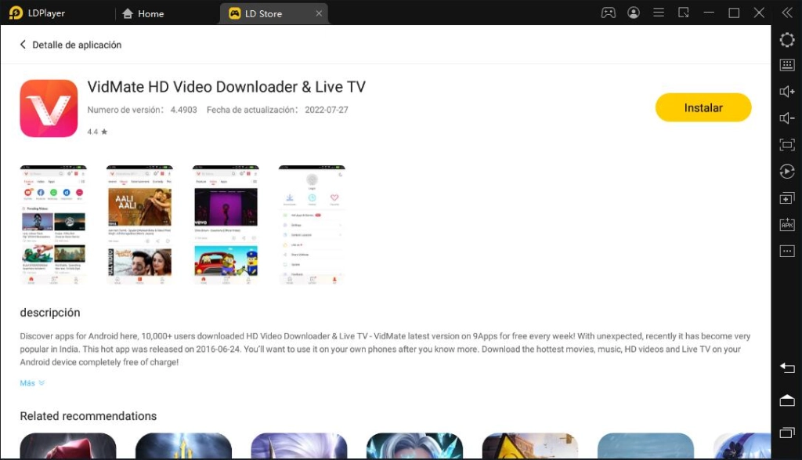Click the Android back arrow in the sidebar
802x460 pixels.
coord(787,368)
